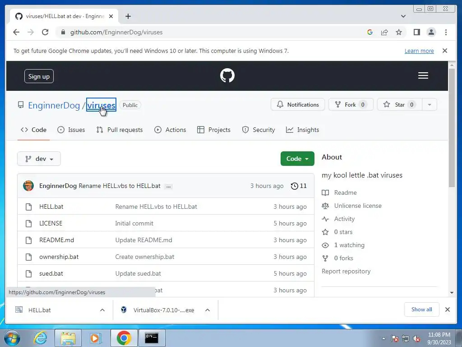The image size is (462, 347).
Task: Click the file icon beside ownership.bat
Action: (x=28, y=257)
